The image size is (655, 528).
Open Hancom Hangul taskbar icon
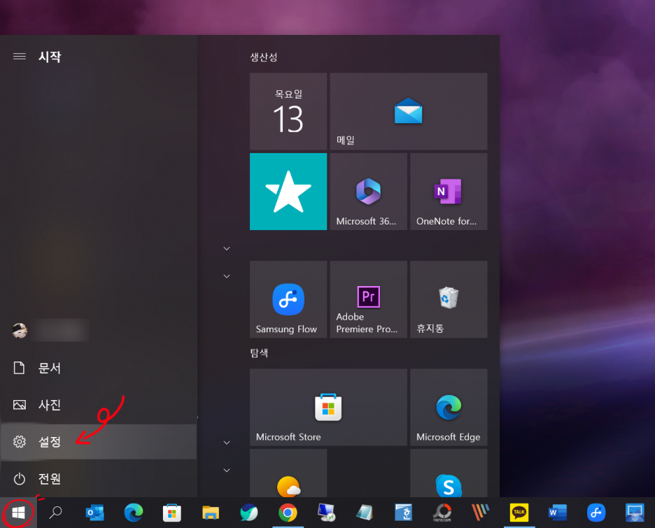(404, 513)
